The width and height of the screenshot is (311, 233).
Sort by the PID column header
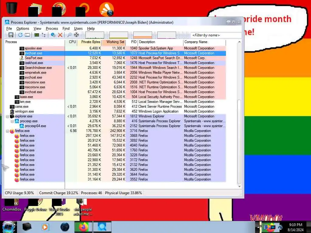click(x=132, y=42)
